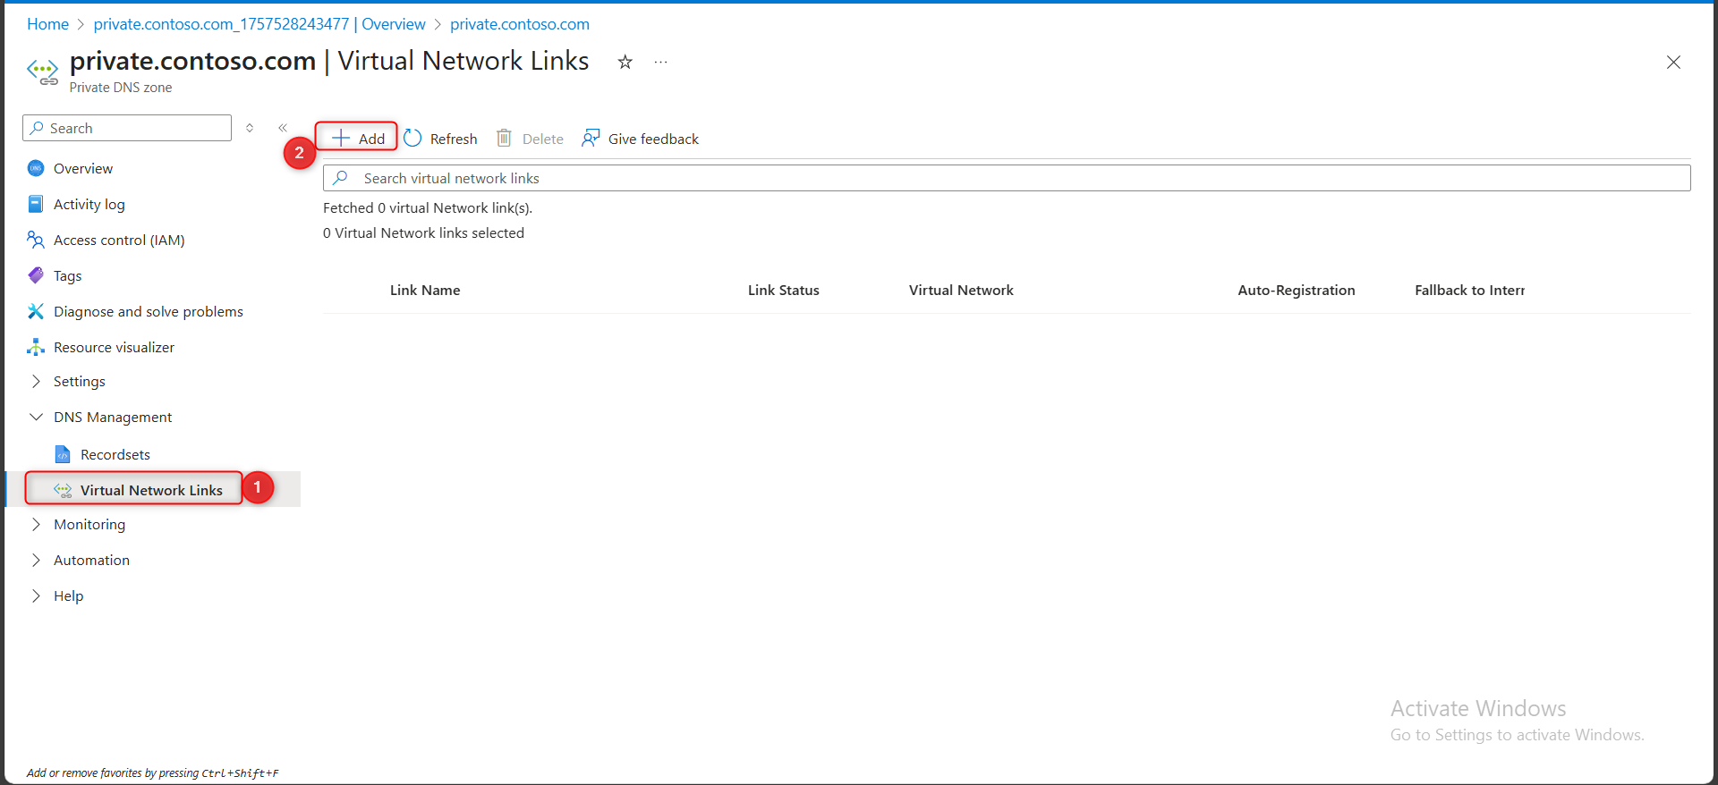This screenshot has width=1718, height=785.
Task: Go to private.contoso.com_1757528243477 Overview breadcrumb
Action: (x=259, y=24)
